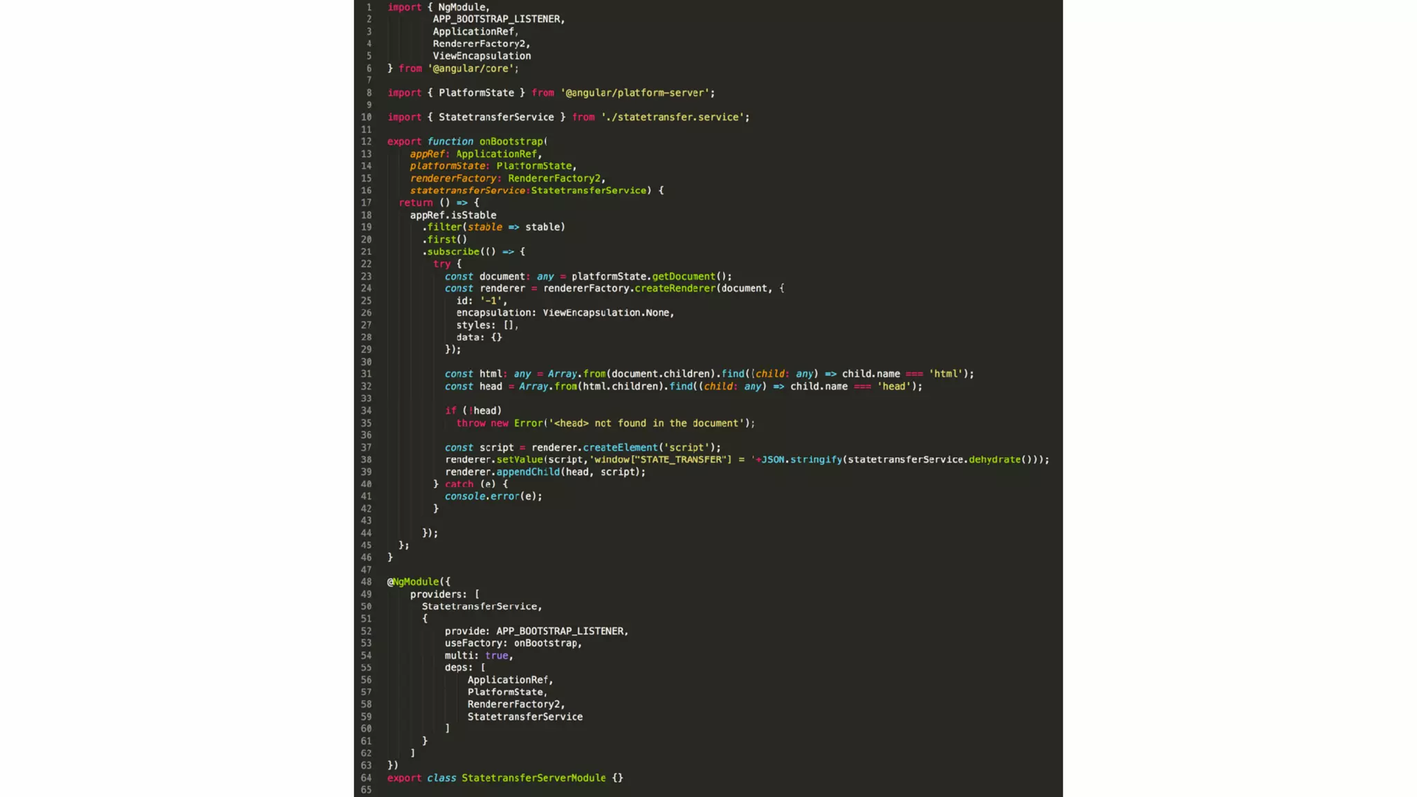Click the dehydrate method call
1417x797 pixels.
coord(994,459)
